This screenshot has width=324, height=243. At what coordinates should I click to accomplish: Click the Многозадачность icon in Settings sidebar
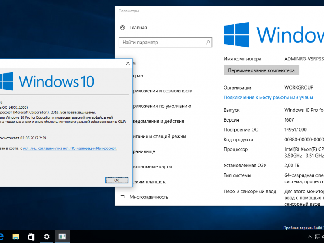pyautogui.click(x=122, y=197)
